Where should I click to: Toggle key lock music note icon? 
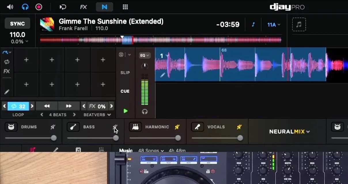point(253,25)
